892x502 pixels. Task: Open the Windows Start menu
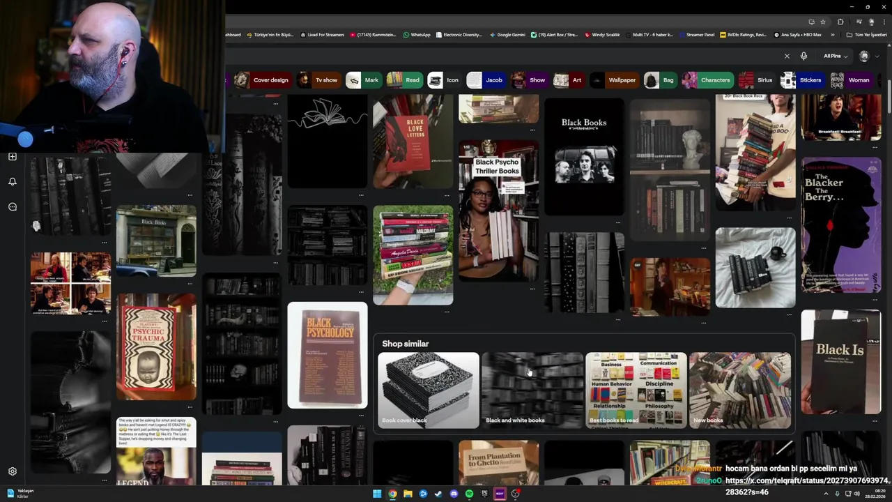pos(377,494)
